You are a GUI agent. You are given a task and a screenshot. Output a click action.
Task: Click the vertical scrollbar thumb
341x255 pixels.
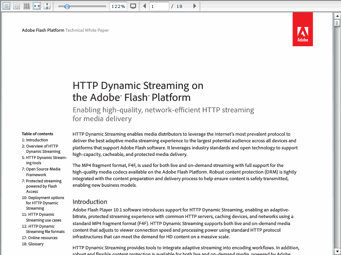pyautogui.click(x=337, y=23)
